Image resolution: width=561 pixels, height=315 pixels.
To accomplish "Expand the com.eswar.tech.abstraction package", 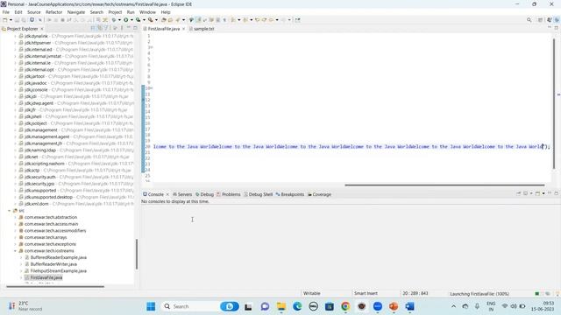I will [15, 217].
